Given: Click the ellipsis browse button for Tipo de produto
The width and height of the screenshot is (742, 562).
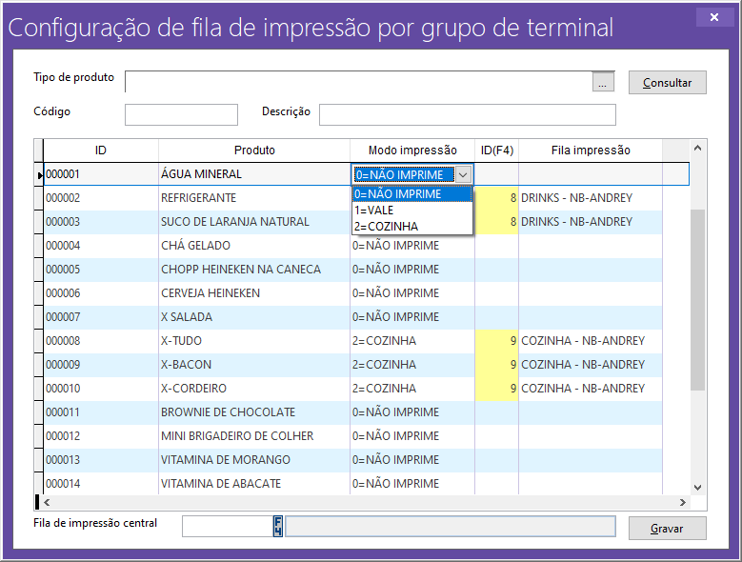Looking at the screenshot, I should pos(604,83).
